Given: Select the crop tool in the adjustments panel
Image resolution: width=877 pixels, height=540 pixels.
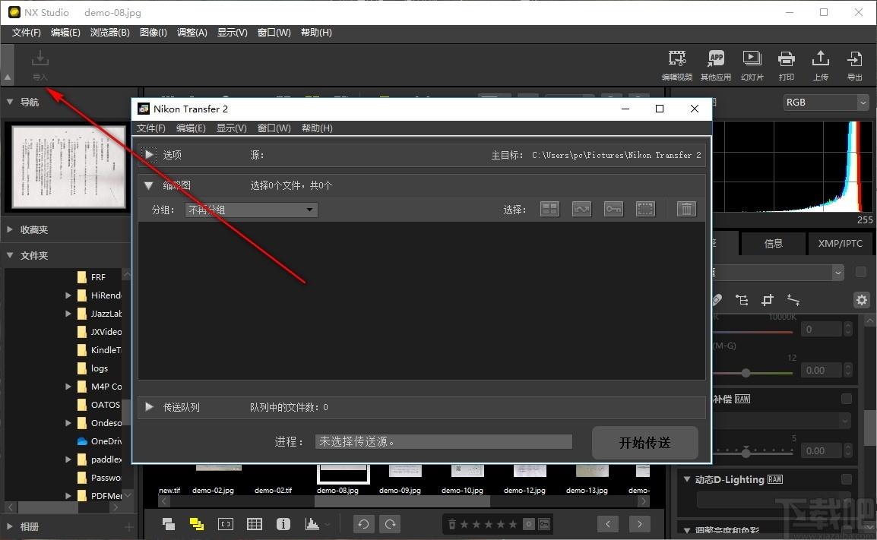Looking at the screenshot, I should click(768, 300).
